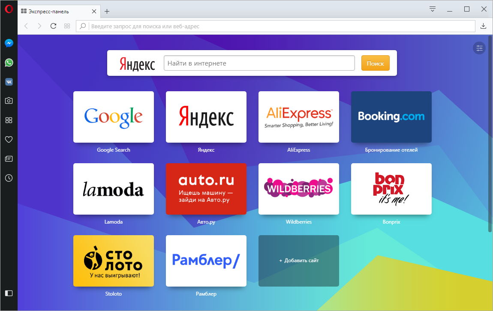Image resolution: width=493 pixels, height=311 pixels.
Task: Reload the current page
Action: (x=54, y=26)
